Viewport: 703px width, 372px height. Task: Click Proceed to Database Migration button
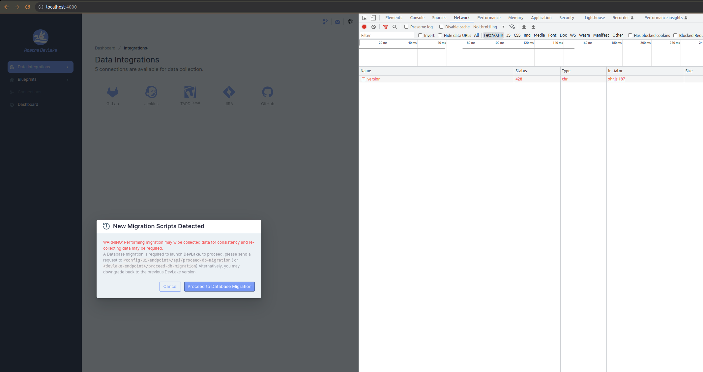(x=219, y=286)
